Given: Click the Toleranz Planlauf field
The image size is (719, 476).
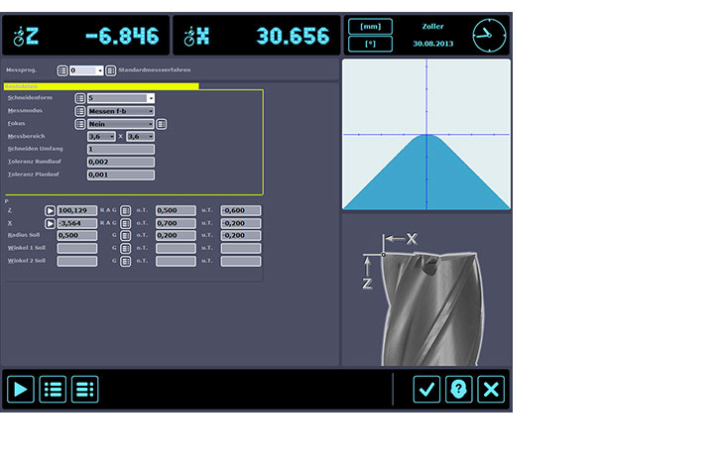Looking at the screenshot, I should (x=121, y=175).
